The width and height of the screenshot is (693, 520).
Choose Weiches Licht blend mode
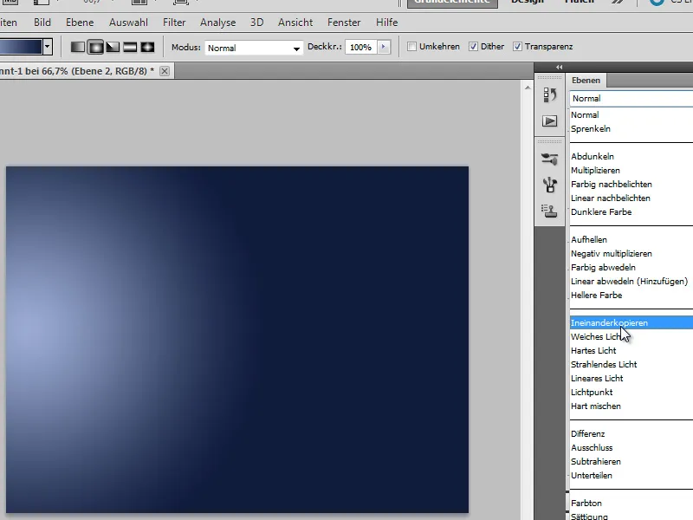point(631,336)
